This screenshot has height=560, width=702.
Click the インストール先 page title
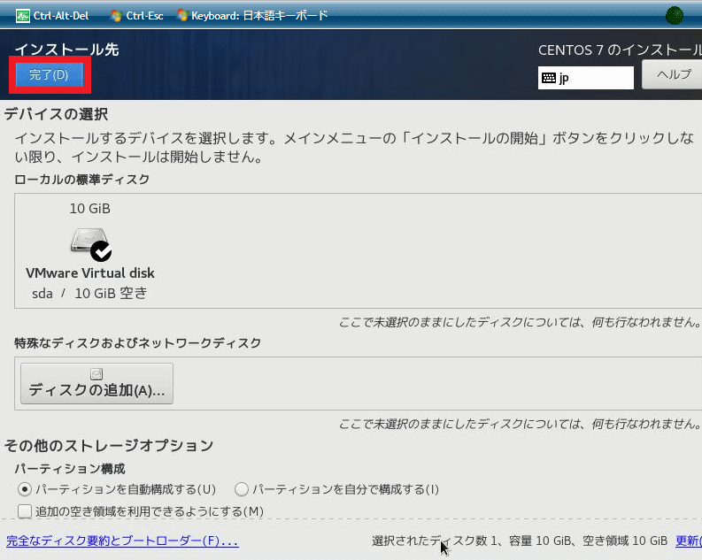(x=66, y=50)
